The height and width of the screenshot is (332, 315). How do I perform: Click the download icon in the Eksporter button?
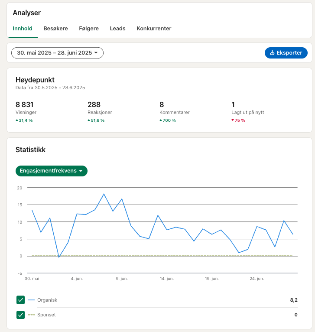pos(272,53)
